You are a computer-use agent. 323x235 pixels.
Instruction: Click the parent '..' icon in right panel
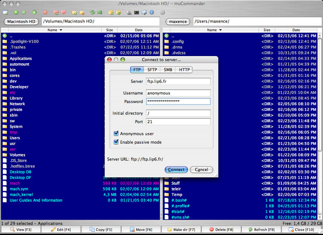coord(166,35)
